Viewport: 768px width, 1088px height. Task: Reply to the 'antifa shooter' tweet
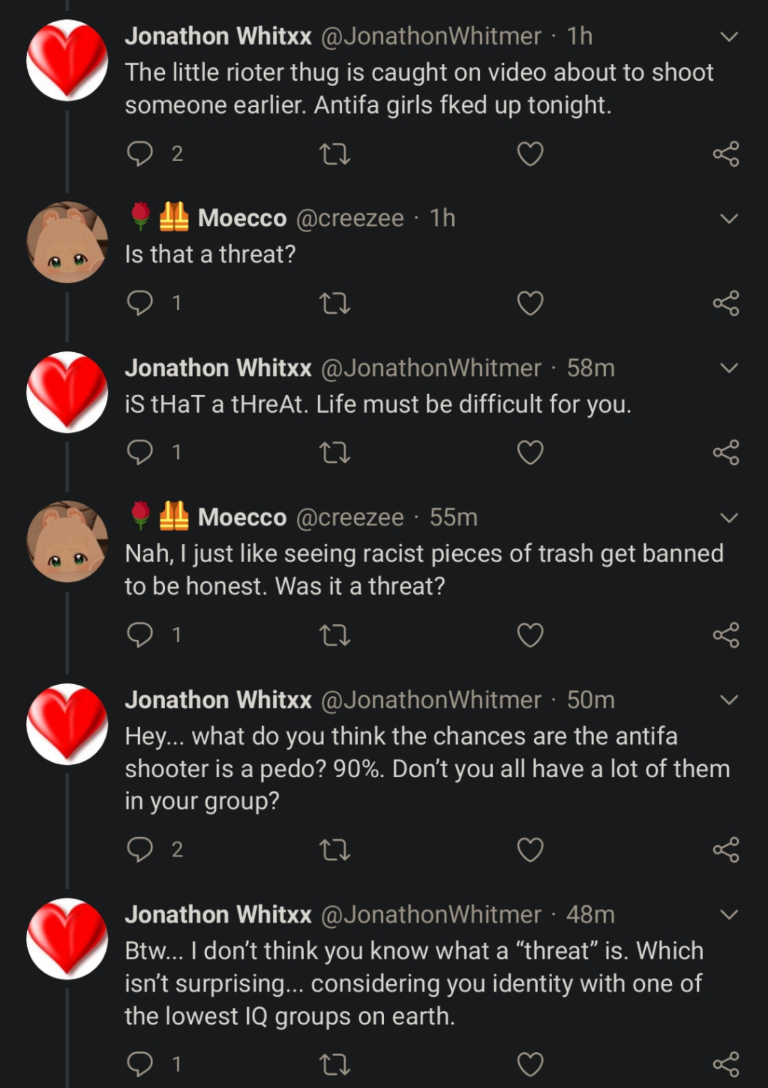click(140, 850)
